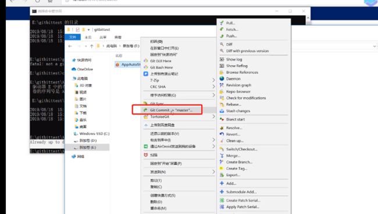
Task: Click the Revert arrow icon
Action: tap(222, 134)
